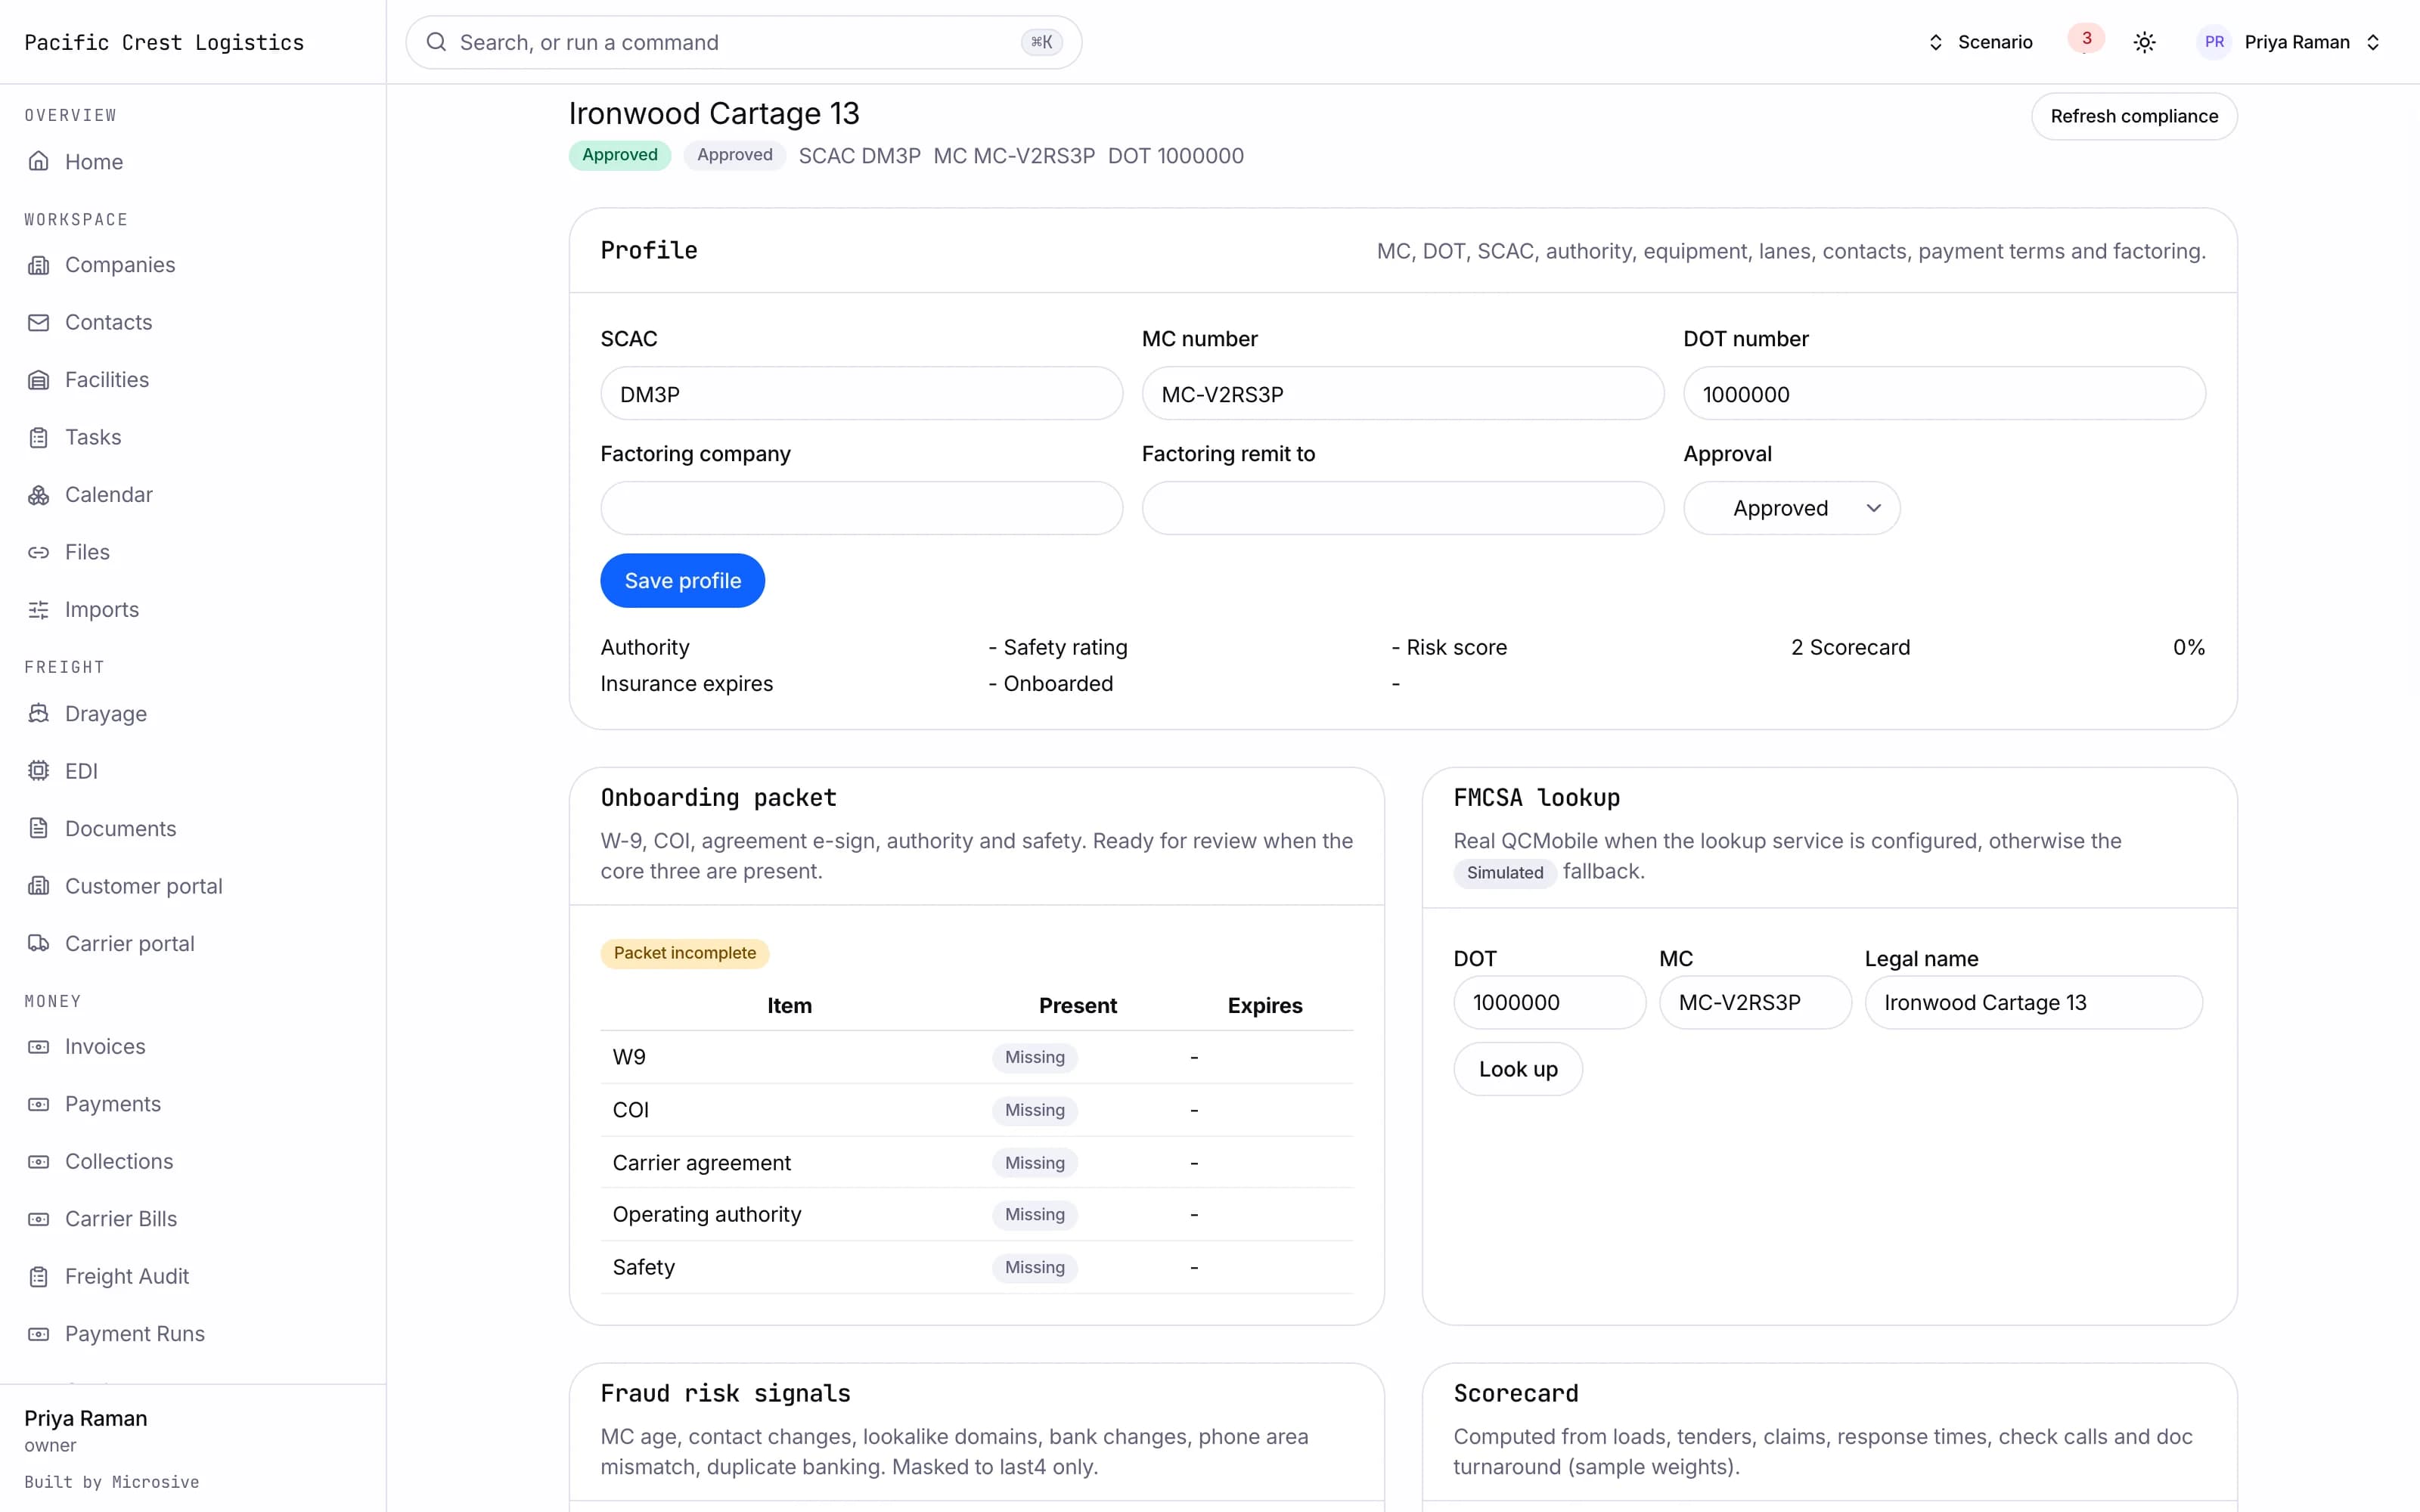Expand the Scenario switcher
2420x1512 pixels.
1980,42
